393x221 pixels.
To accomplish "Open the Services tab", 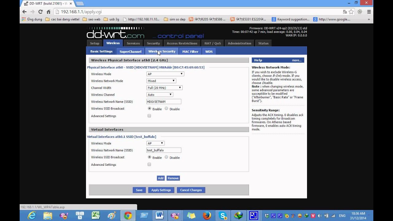I will pyautogui.click(x=133, y=43).
